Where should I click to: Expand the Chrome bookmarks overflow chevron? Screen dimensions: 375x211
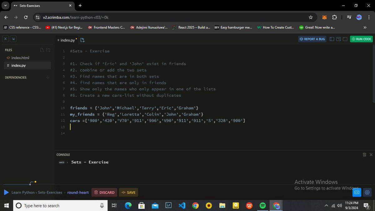[365, 28]
